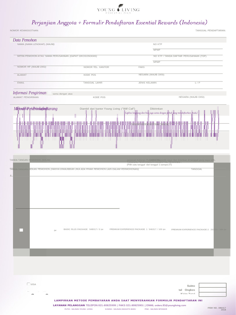Viewport: 236px width, 315px height.
Task: Click the Subtotal amount box
Action: point(213,285)
